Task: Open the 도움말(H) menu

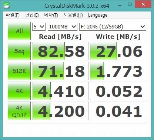Action: tap(73, 15)
